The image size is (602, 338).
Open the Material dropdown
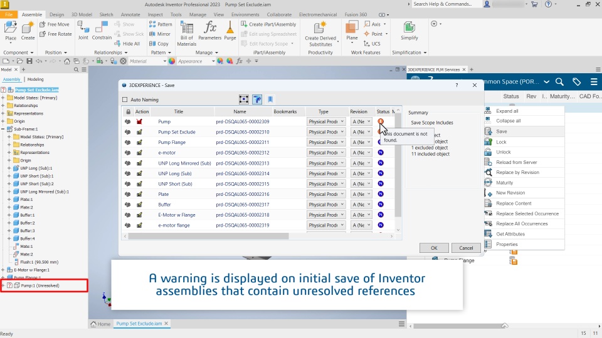[148, 61]
